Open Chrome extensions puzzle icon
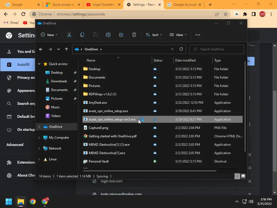The height and width of the screenshot is (208, 277). pos(245,14)
